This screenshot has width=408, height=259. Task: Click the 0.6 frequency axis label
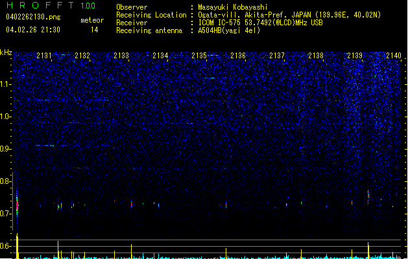click(x=6, y=246)
